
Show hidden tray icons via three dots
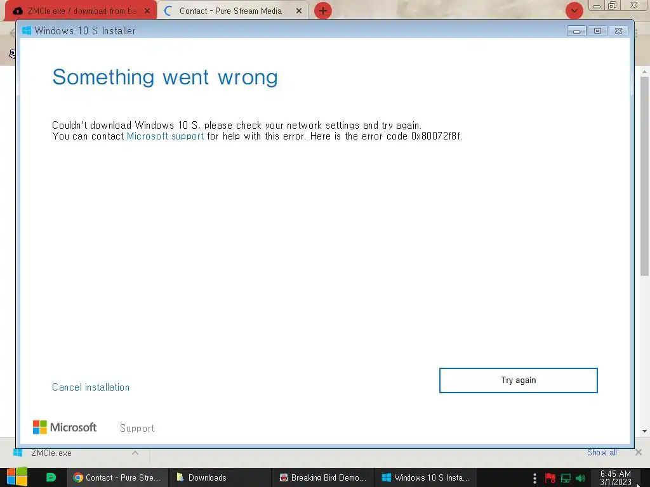pyautogui.click(x=534, y=478)
